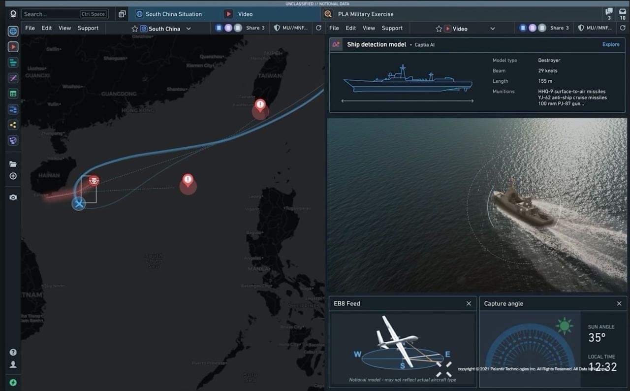Open the messages icon showing 3
The image size is (630, 391).
(609, 14)
